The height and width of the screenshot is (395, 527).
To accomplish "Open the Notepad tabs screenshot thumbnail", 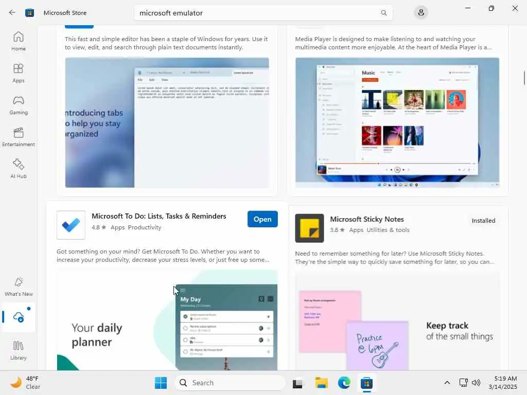I will (167, 122).
